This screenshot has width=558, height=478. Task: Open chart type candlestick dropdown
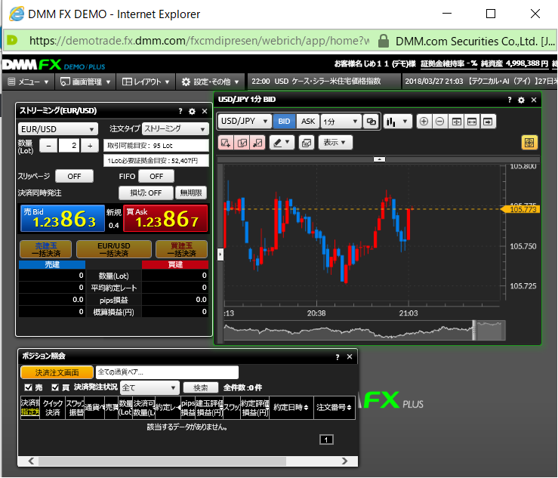coord(397,122)
